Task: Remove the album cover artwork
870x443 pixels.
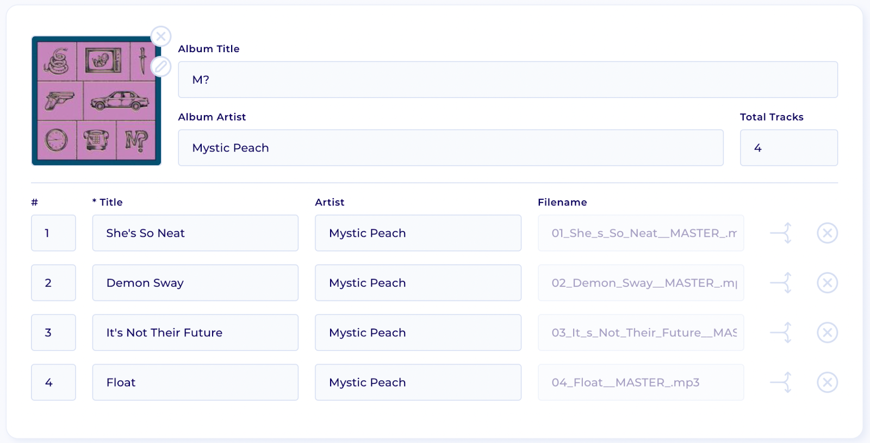Action: [x=160, y=36]
